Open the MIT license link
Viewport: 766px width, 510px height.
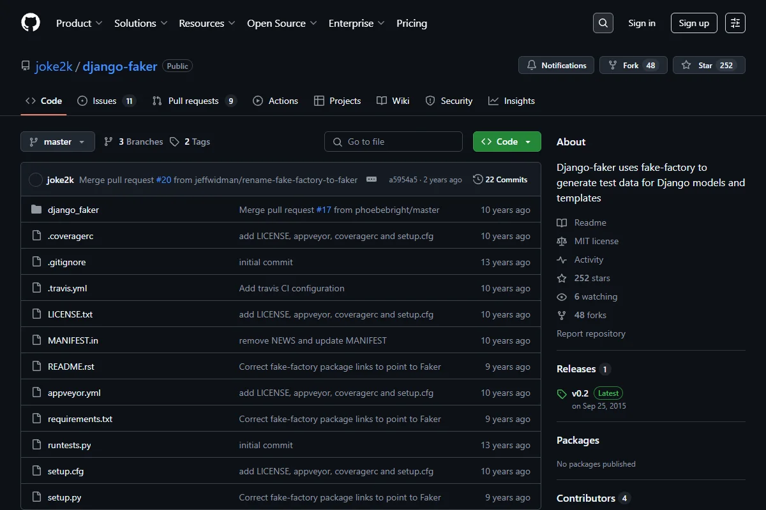pos(596,241)
